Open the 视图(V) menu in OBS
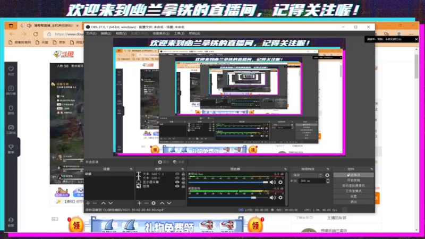The height and width of the screenshot is (239, 425). tap(121, 33)
